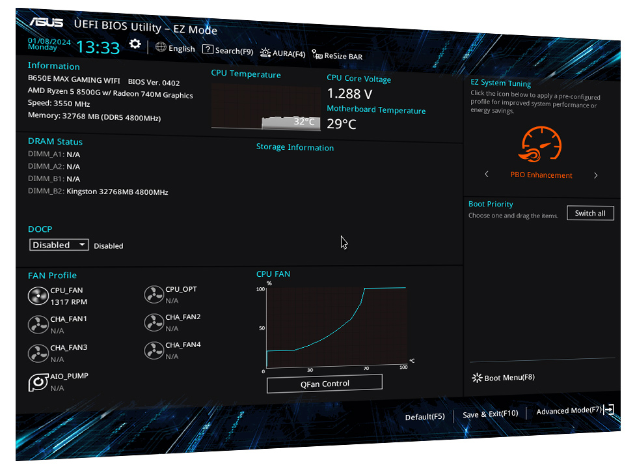Select the CPU_FAN fan icon
The width and height of the screenshot is (635, 469).
[38, 296]
